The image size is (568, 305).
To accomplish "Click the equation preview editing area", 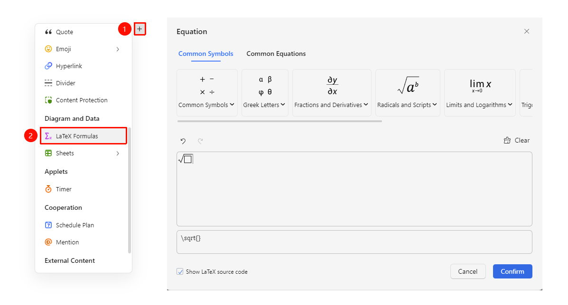I will coord(354,189).
